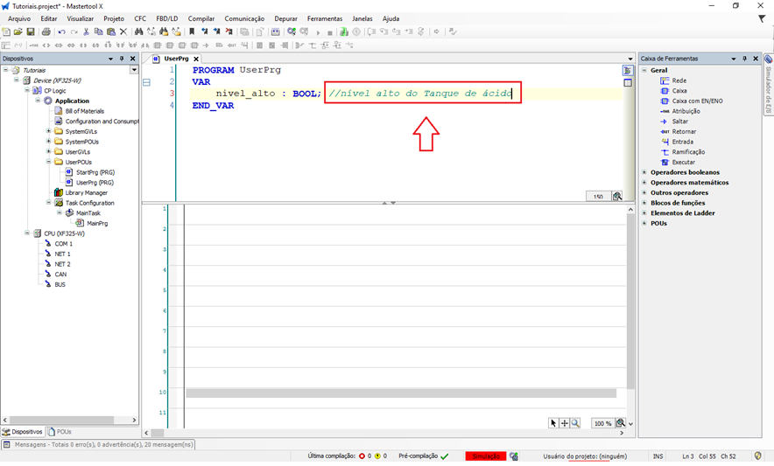Toggle pin on the Dispositivos panel

click(x=122, y=59)
